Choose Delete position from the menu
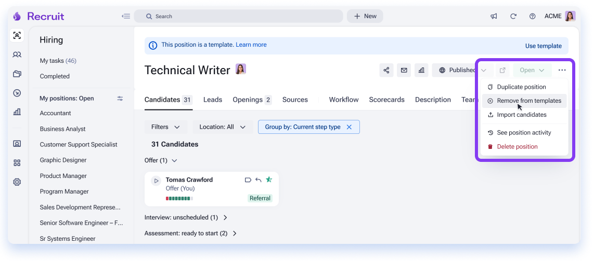This screenshot has width=594, height=261. pyautogui.click(x=524, y=146)
